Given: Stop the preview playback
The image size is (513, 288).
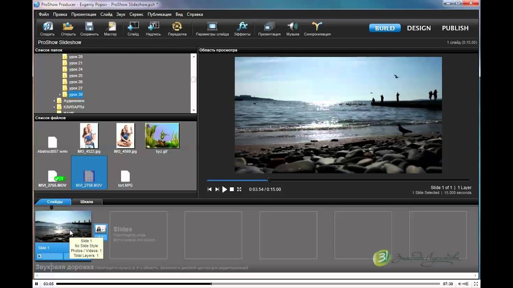Looking at the screenshot, I should click(232, 189).
